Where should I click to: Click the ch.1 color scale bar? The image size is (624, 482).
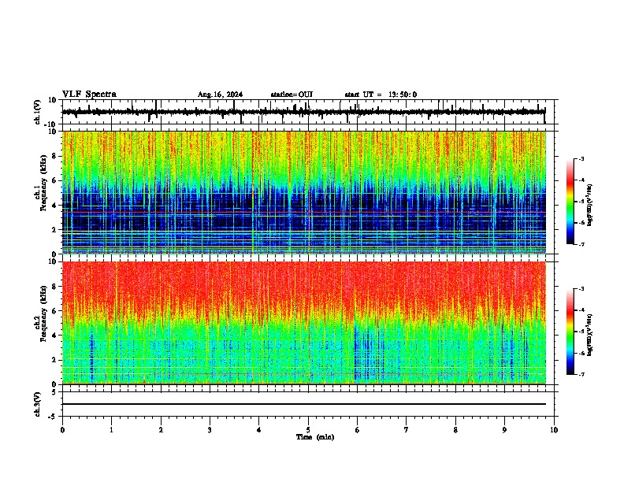(x=570, y=202)
